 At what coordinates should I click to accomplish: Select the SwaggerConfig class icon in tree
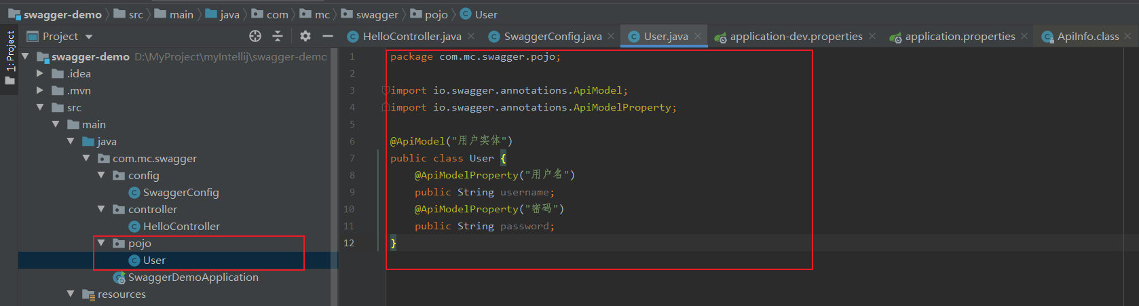click(x=134, y=193)
